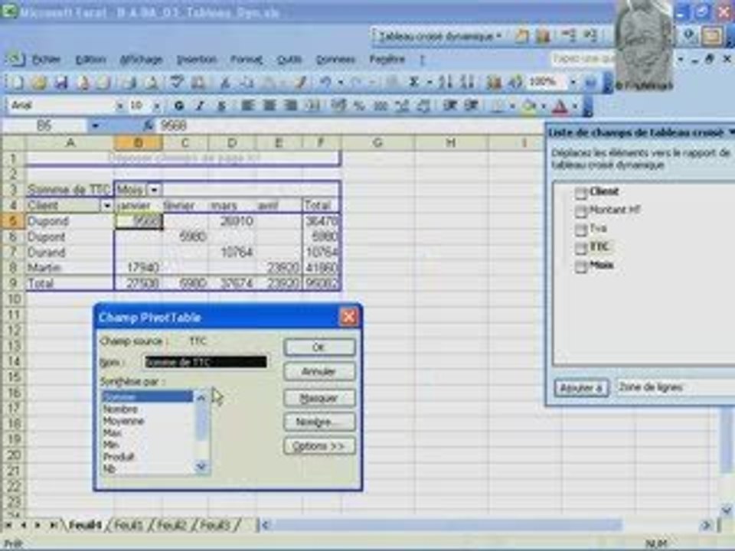The width and height of the screenshot is (735, 551).
Task: Undo the last action
Action: pos(325,83)
